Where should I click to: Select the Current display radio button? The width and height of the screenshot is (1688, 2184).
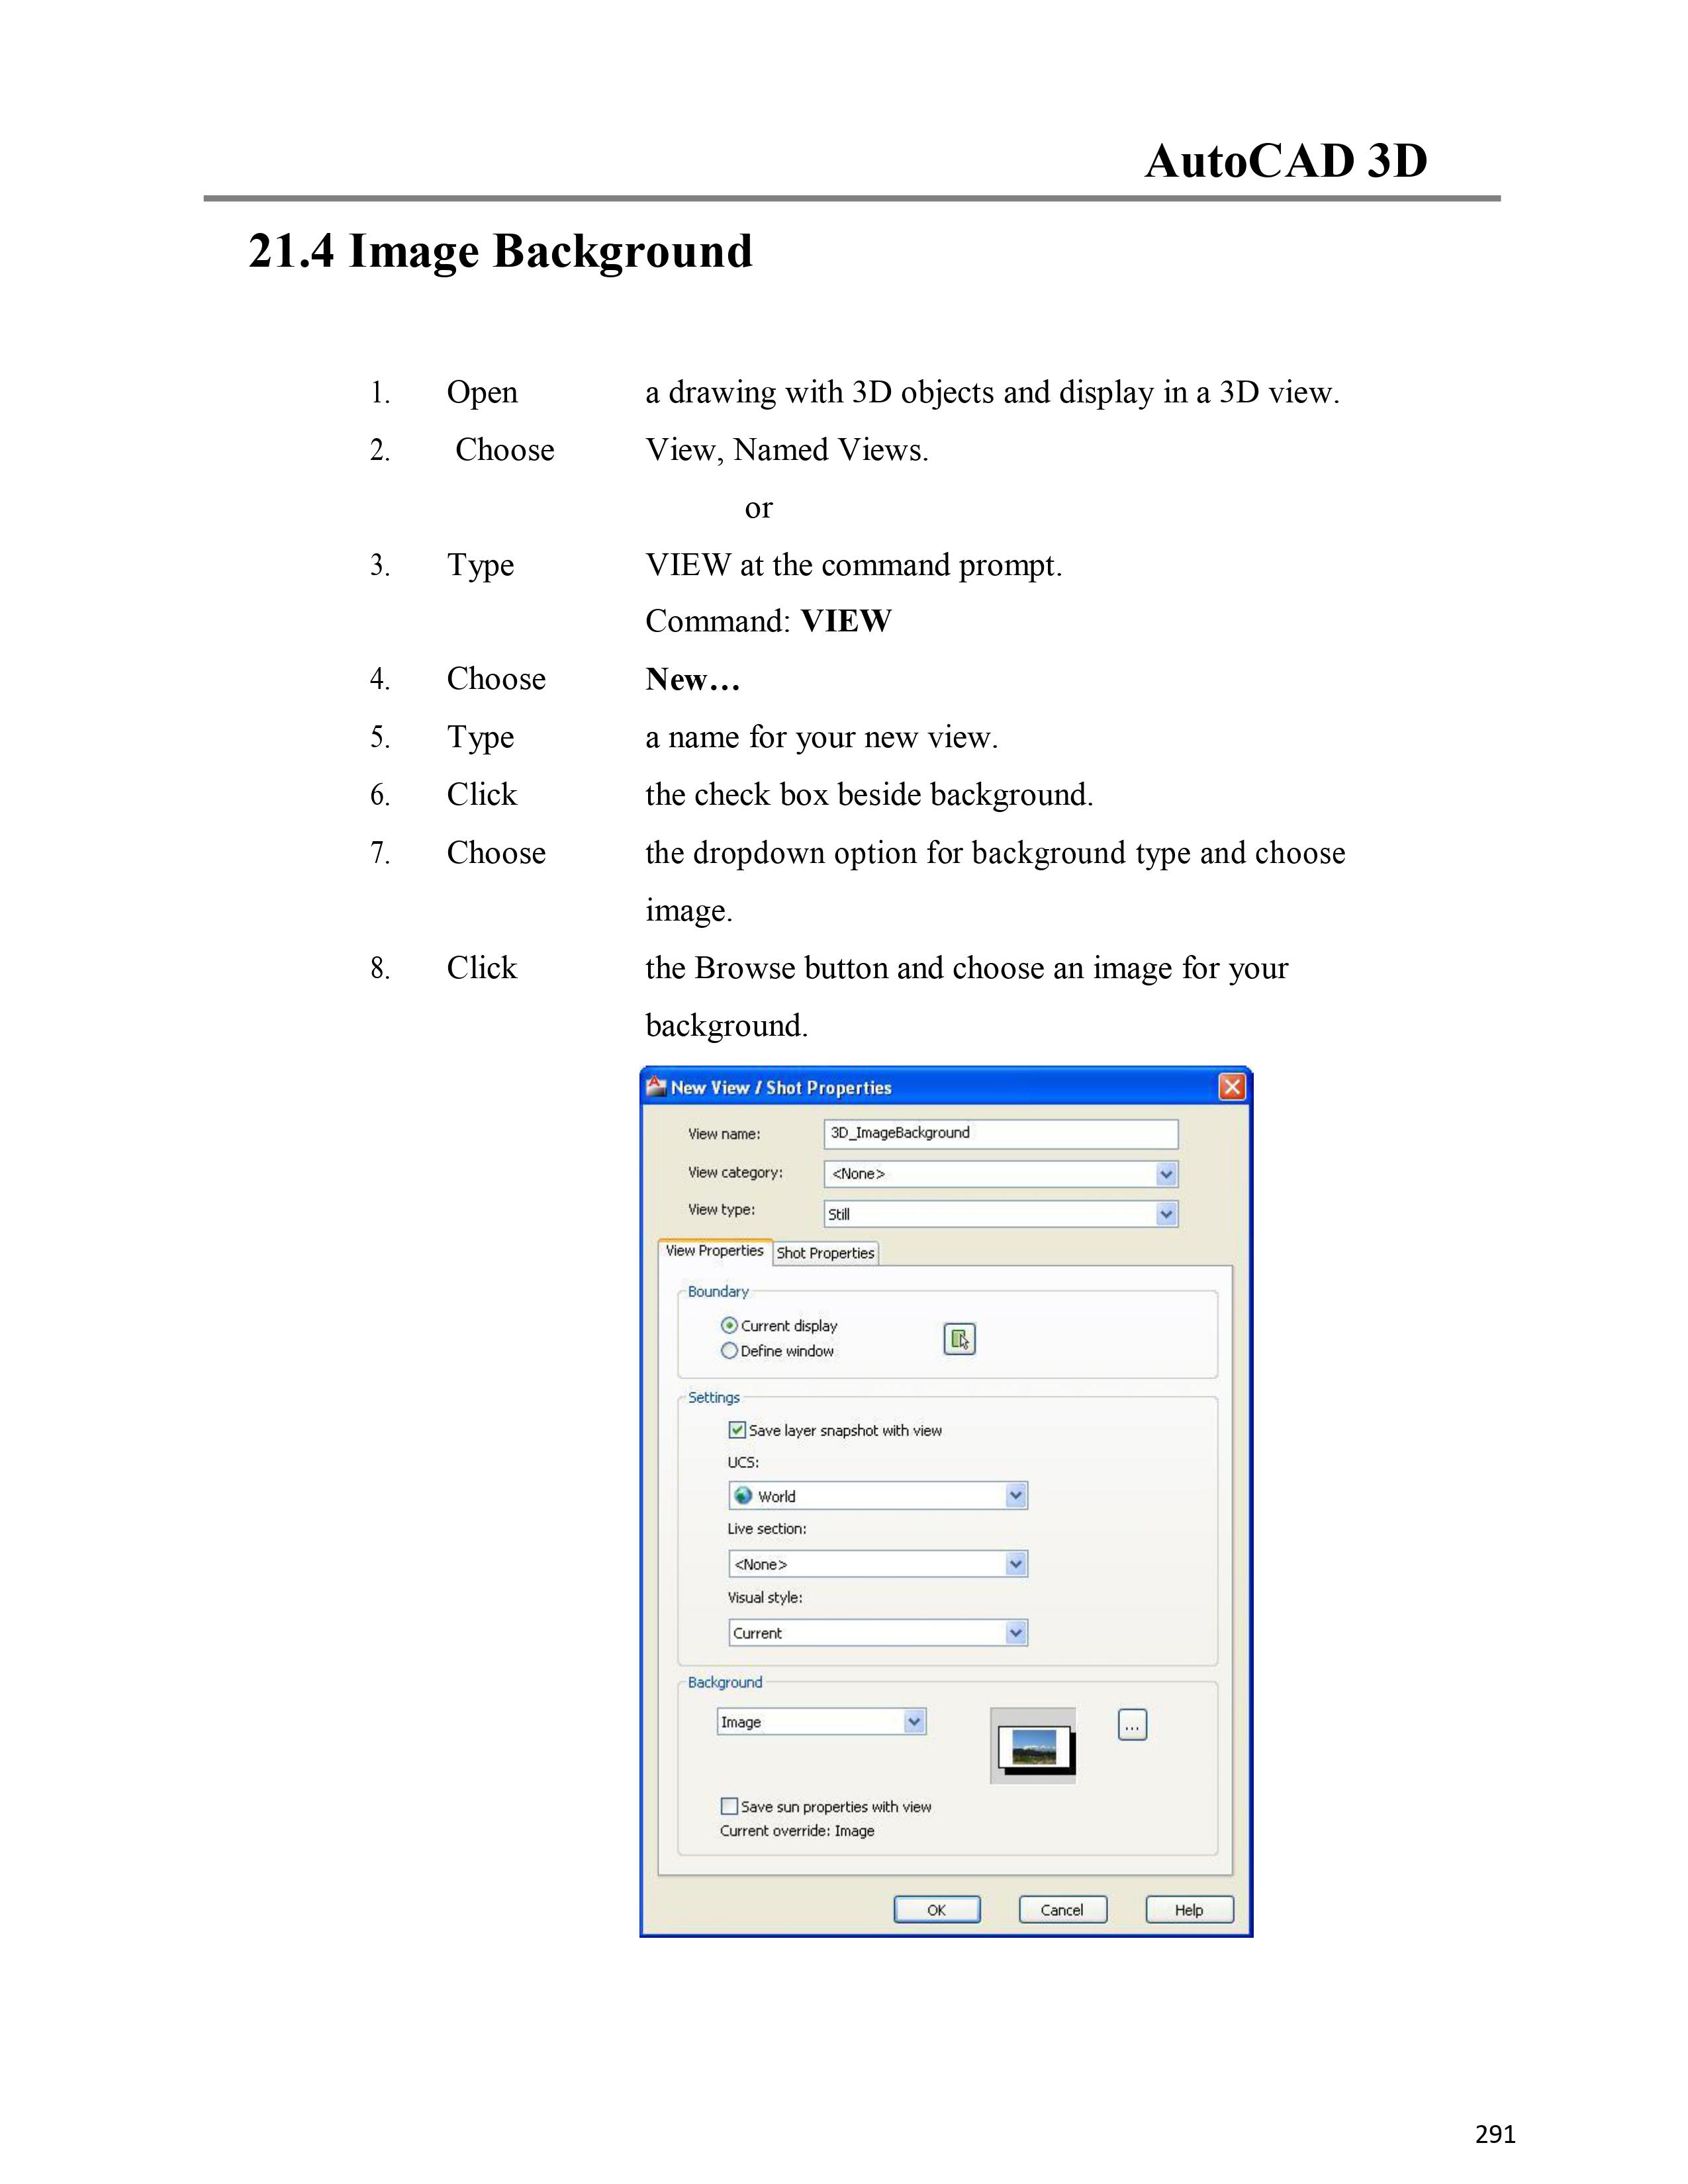729,1325
